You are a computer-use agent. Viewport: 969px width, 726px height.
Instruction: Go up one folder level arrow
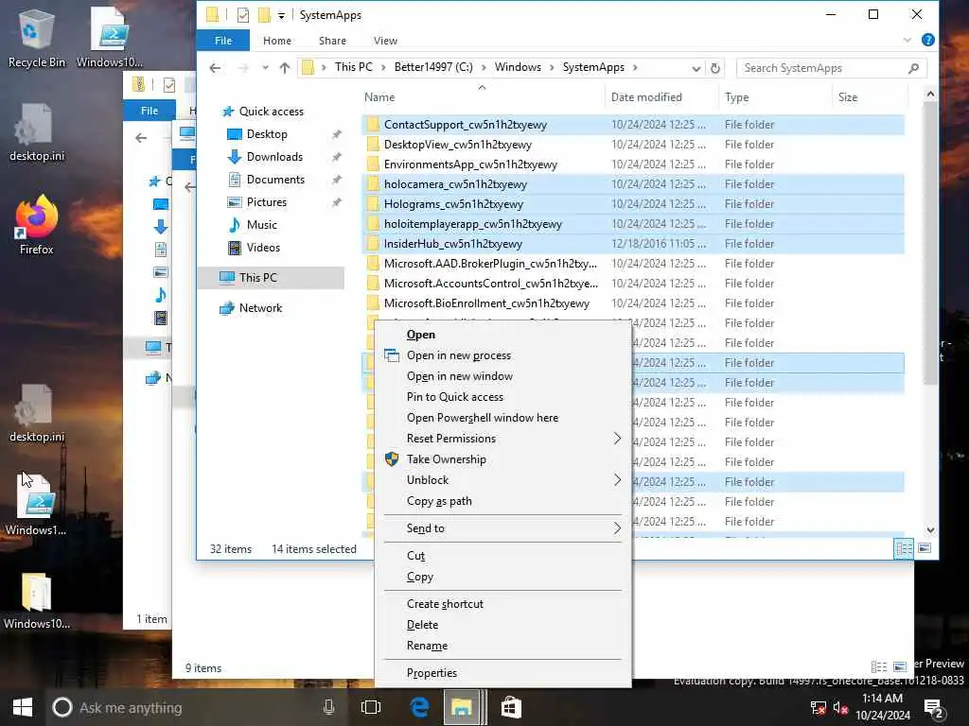pos(284,68)
